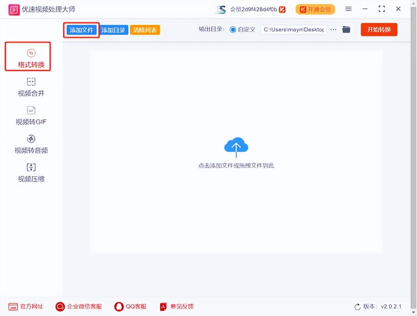Click the three-dot browse path button

(x=333, y=30)
